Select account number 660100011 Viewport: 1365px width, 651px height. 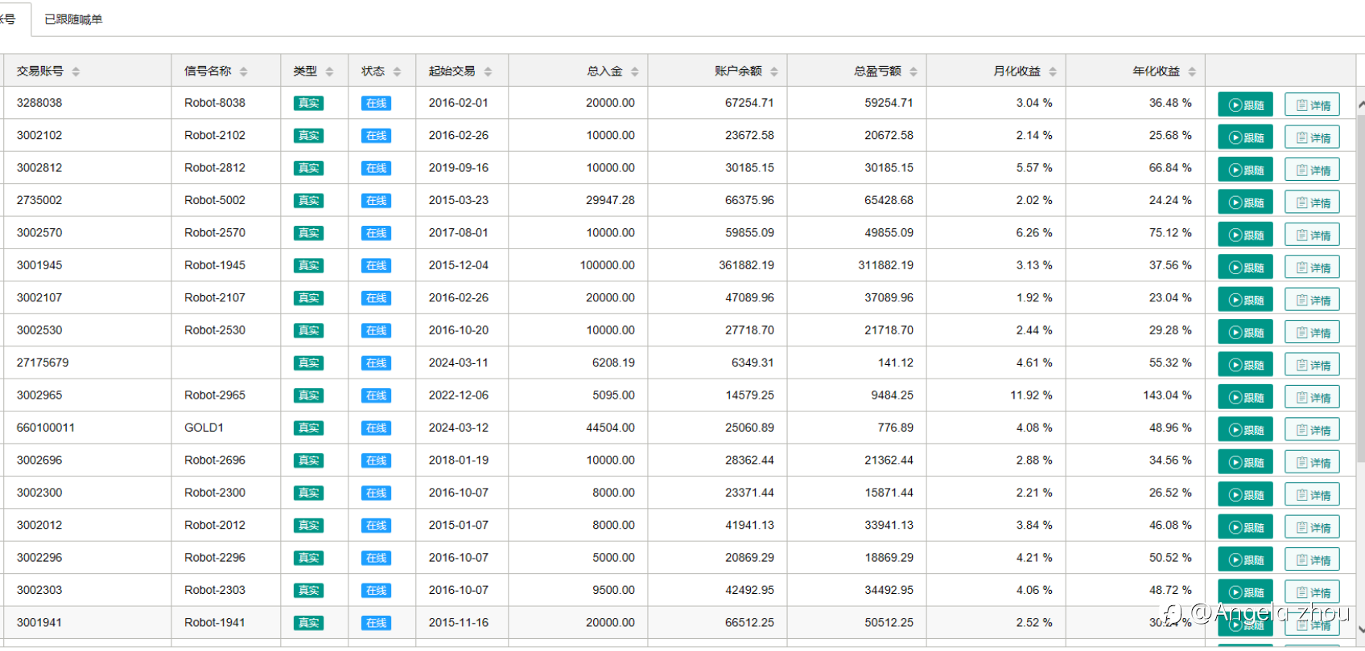tap(46, 428)
